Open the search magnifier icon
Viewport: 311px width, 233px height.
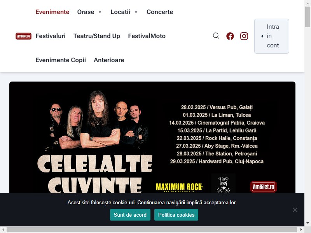[216, 36]
